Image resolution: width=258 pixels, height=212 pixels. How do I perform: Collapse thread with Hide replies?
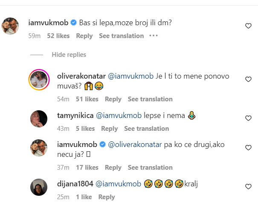pos(69,55)
